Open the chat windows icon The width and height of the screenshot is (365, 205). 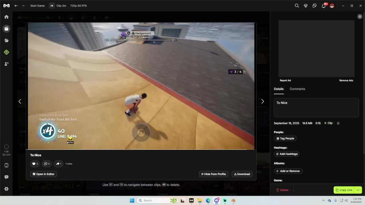(x=315, y=6)
